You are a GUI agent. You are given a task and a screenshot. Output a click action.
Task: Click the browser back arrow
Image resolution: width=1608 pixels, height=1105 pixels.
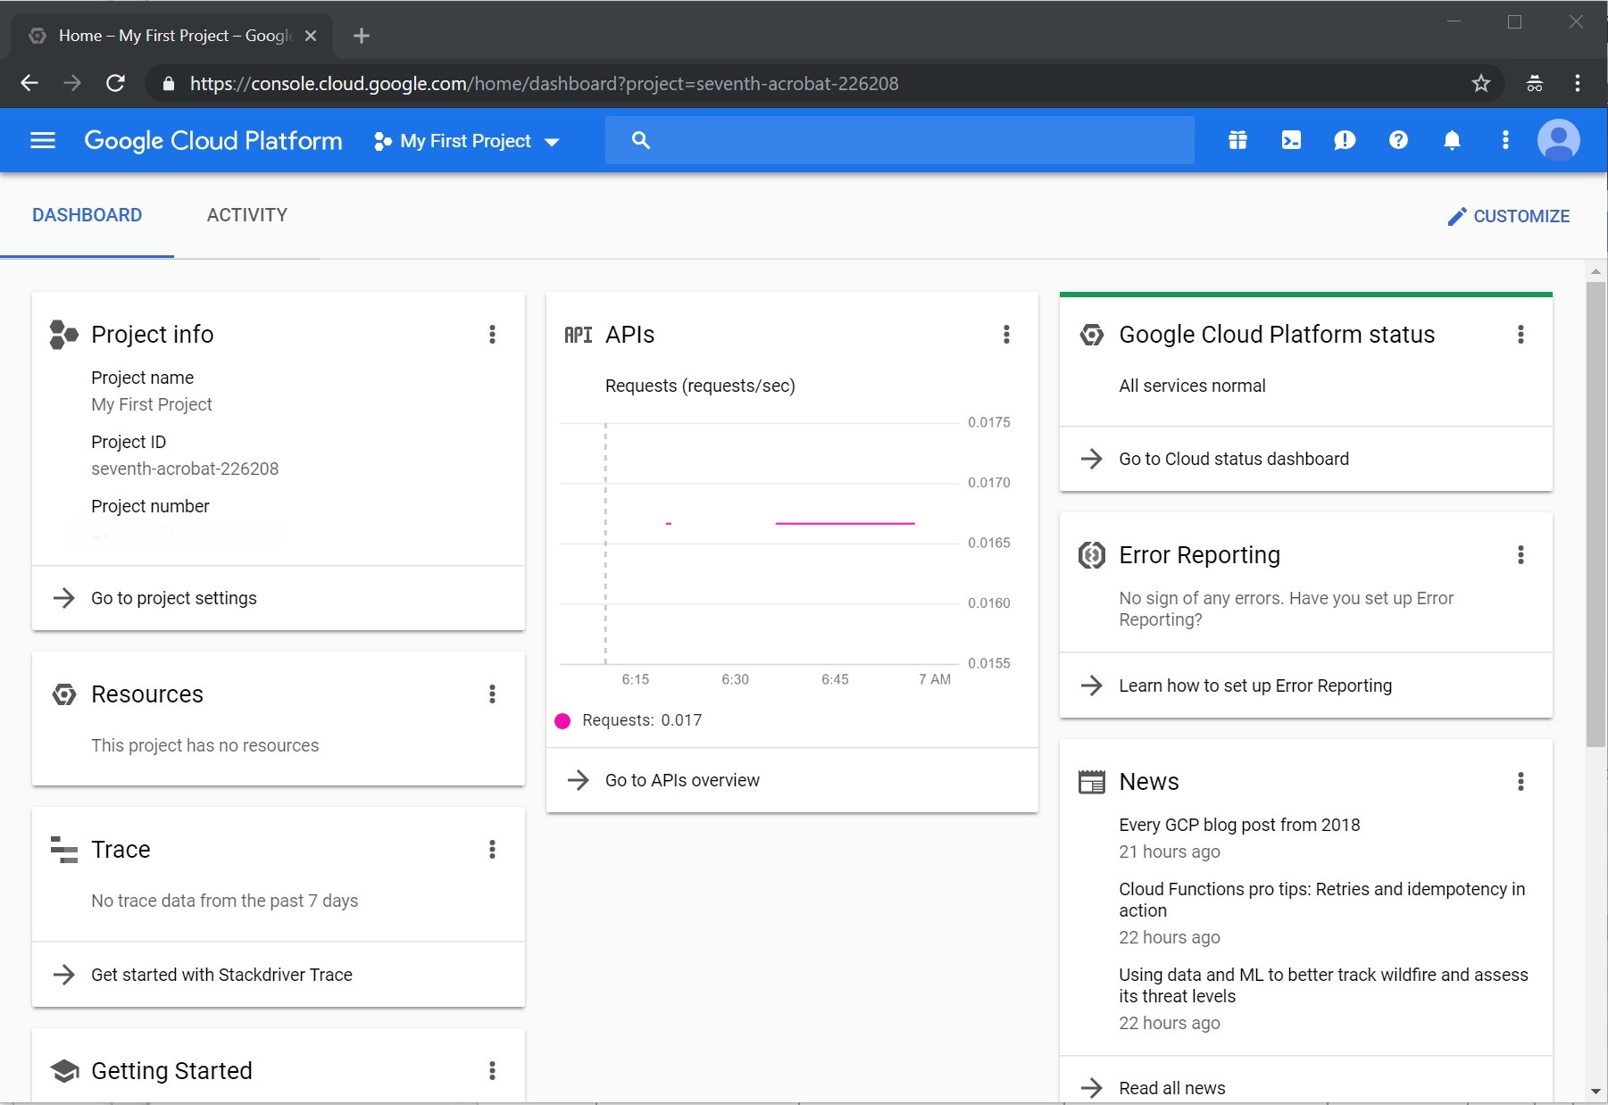click(29, 83)
